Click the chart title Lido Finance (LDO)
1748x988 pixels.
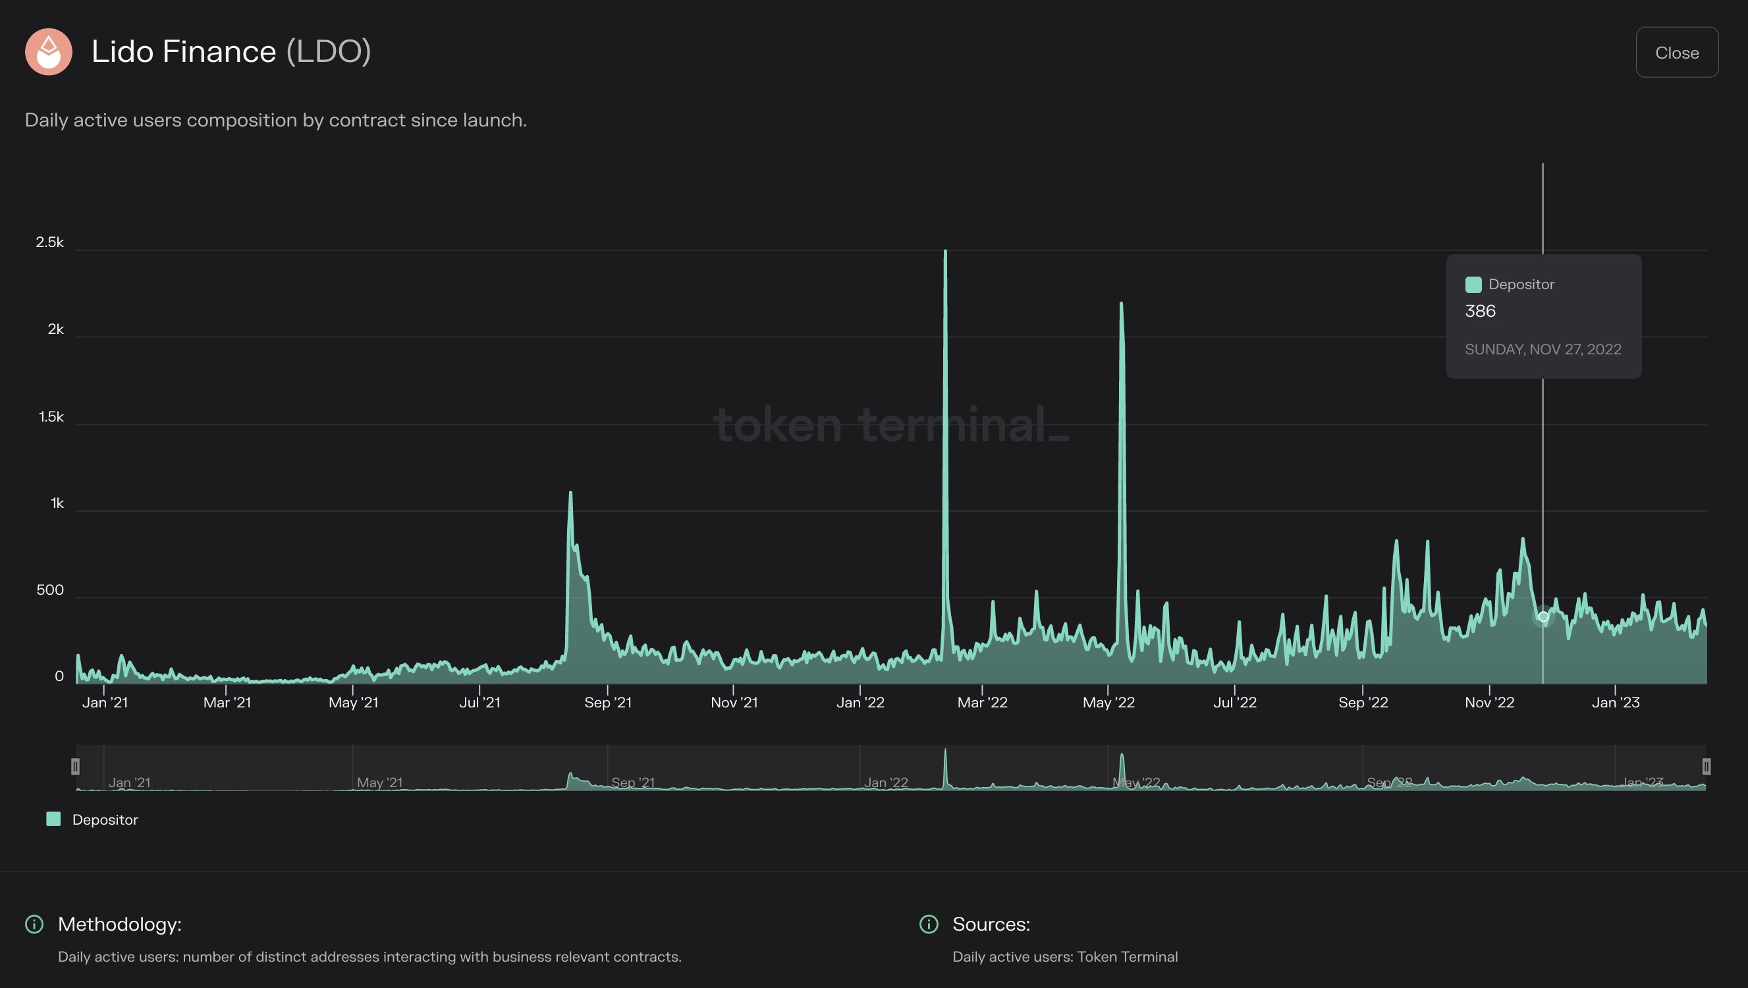(x=231, y=50)
